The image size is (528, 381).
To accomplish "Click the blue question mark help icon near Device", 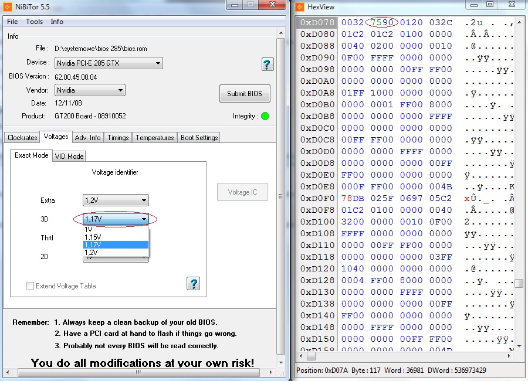I will coord(268,64).
